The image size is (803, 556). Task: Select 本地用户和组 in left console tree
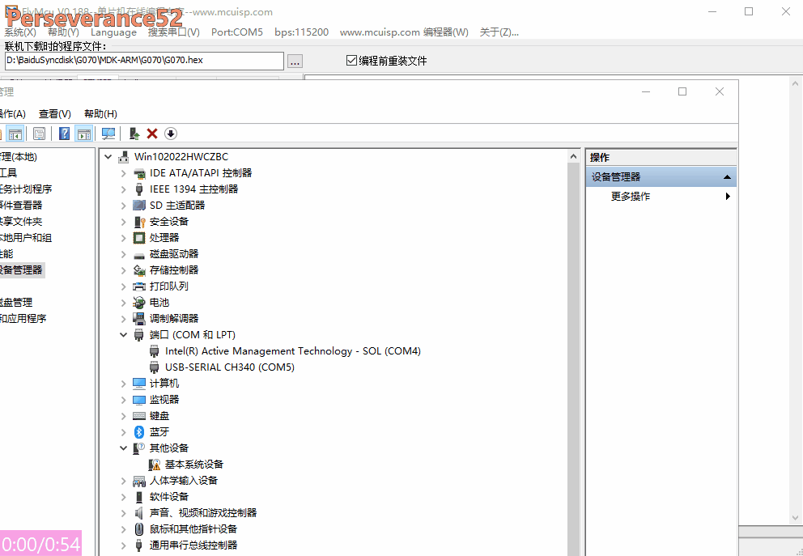[26, 238]
